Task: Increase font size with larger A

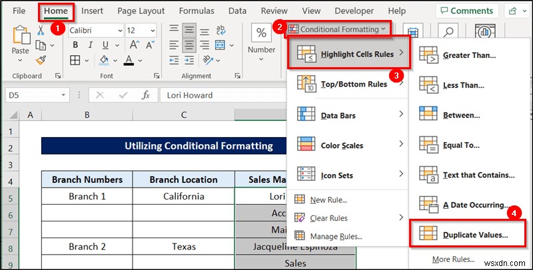Action: click(135, 45)
